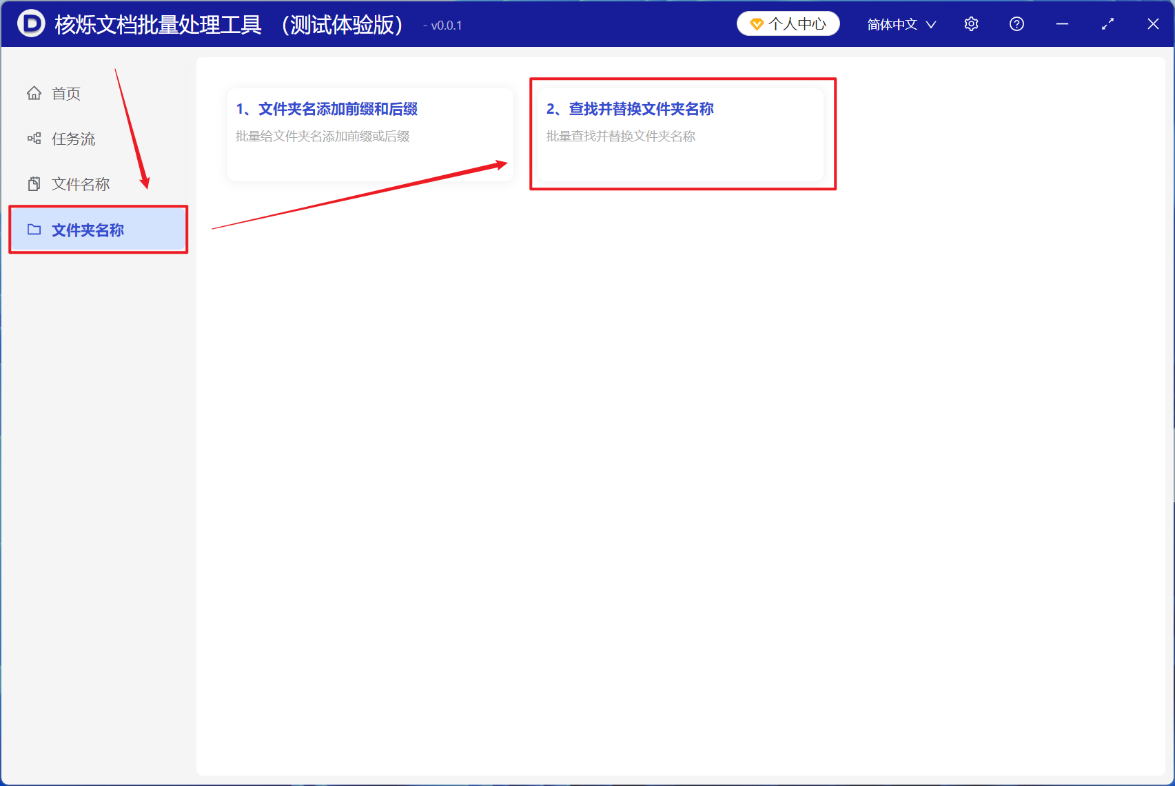This screenshot has height=786, width=1175.
Task: Open the settings gear icon
Action: 971,24
